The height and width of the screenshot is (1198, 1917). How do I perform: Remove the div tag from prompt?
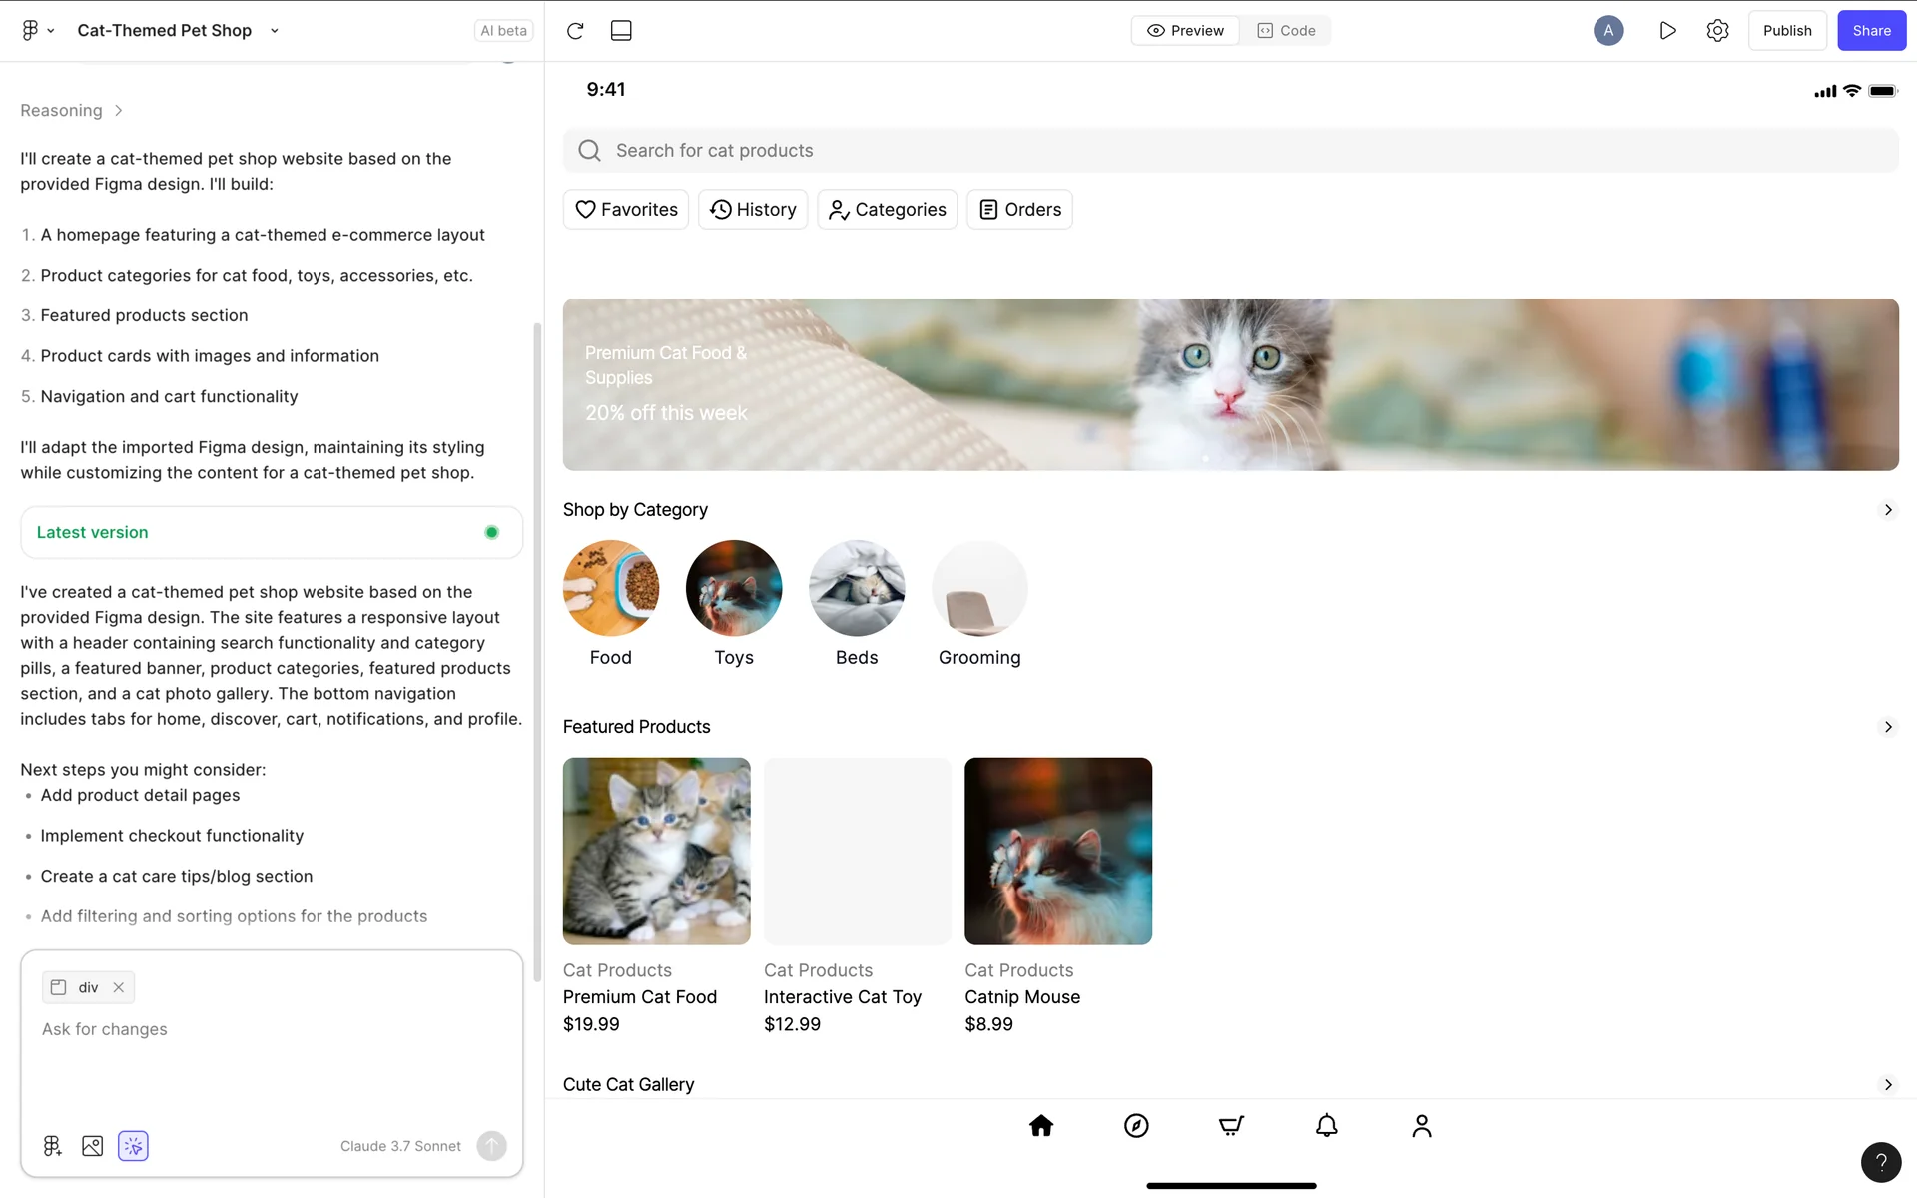pyautogui.click(x=119, y=987)
